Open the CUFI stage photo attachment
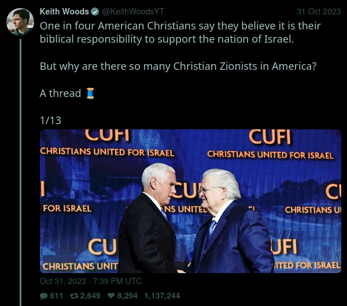The height and width of the screenshot is (306, 347). click(190, 201)
